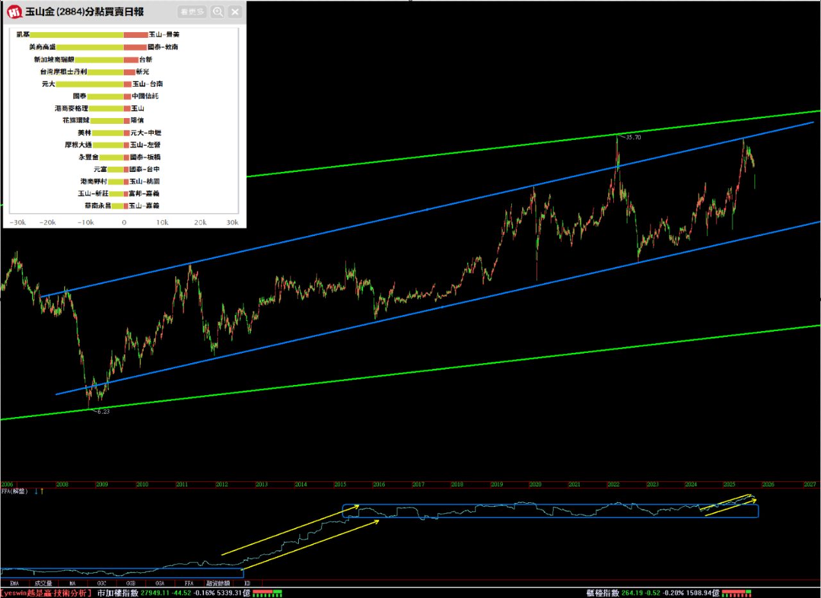This screenshot has height=598, width=821.
Task: Click the 凱基 green buy bar
Action: [x=77, y=35]
